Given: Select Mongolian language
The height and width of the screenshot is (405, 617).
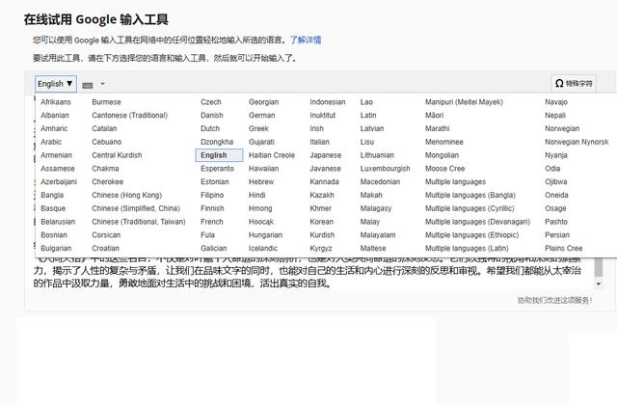Looking at the screenshot, I should (442, 155).
